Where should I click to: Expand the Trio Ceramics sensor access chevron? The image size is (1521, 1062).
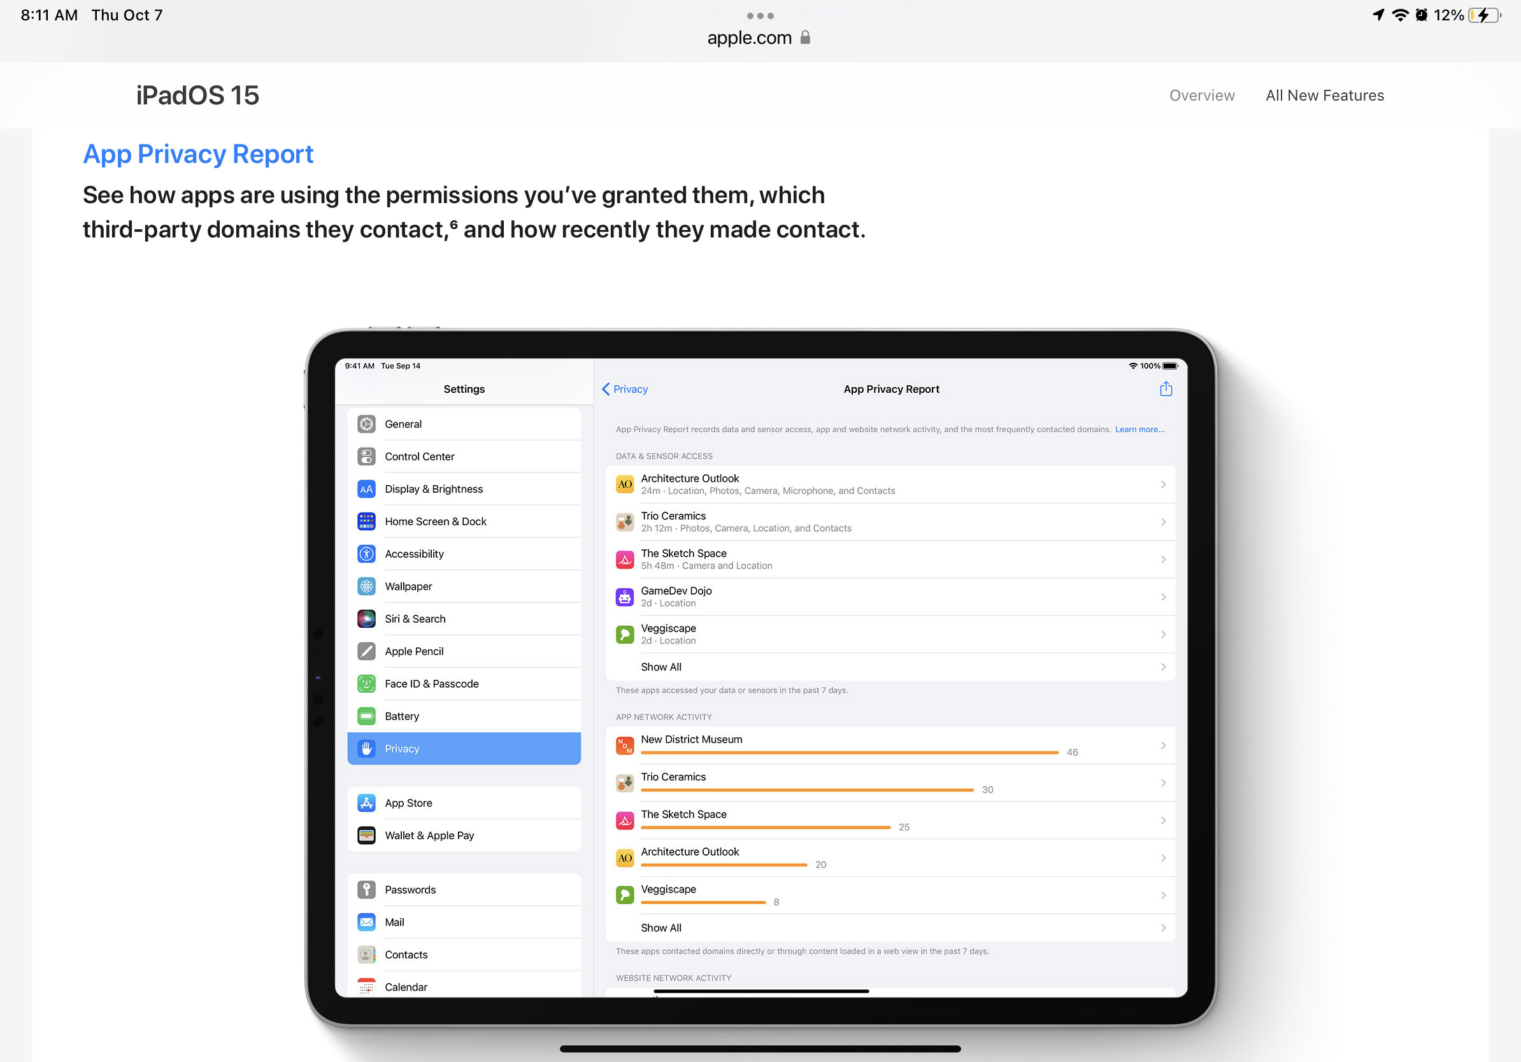tap(1162, 521)
